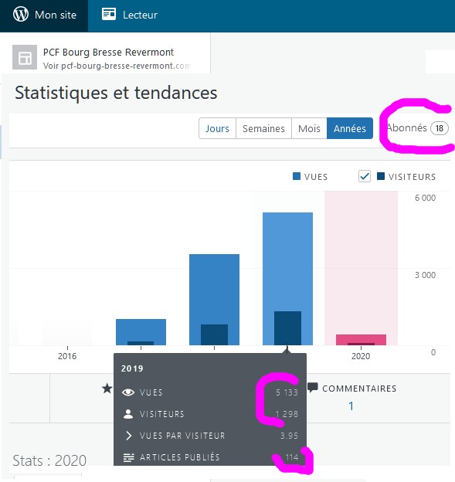The image size is (455, 482).
Task: Click the 114 published articles value
Action: tap(292, 457)
